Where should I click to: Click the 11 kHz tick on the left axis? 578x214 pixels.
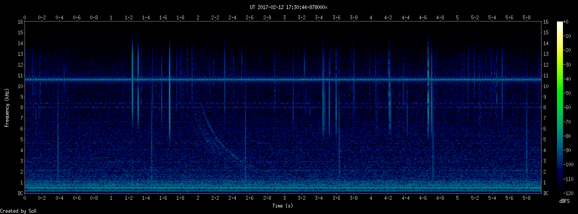click(x=20, y=75)
